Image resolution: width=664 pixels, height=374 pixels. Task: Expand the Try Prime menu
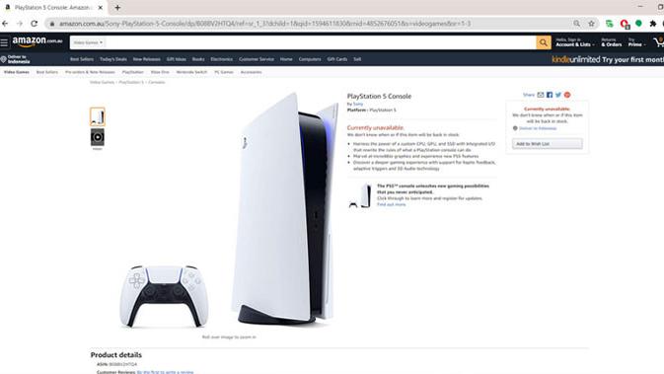(x=636, y=42)
